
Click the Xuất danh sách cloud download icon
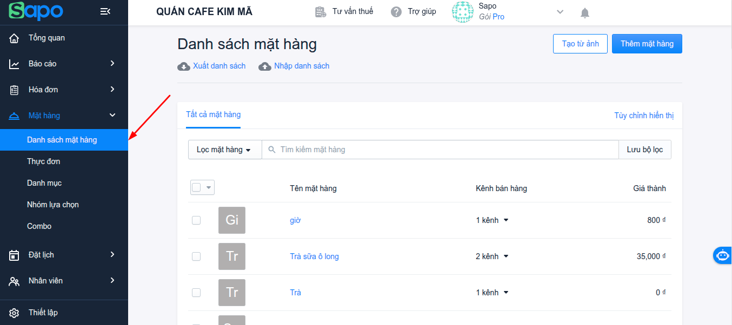184,66
